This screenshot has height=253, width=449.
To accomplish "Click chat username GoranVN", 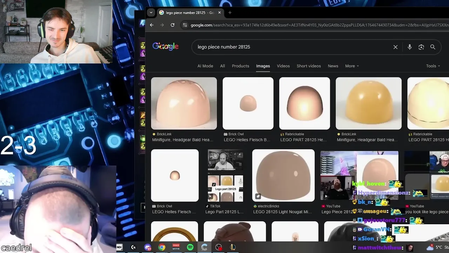I will pos(377,229).
